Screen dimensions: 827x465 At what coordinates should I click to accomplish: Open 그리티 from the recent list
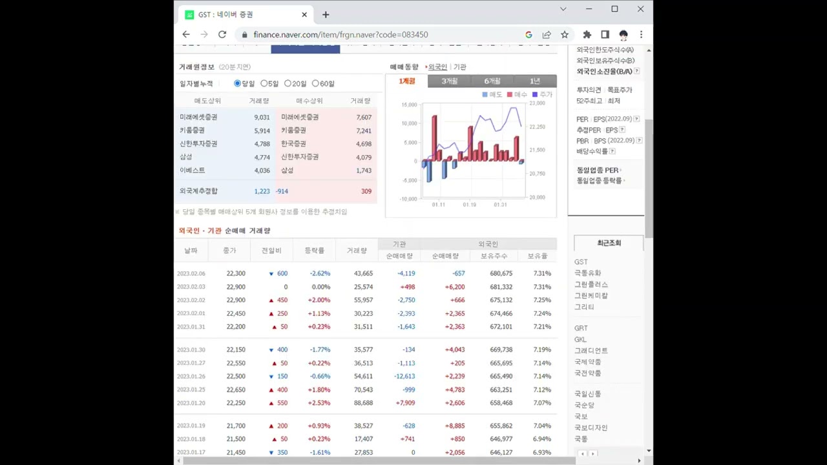584,307
